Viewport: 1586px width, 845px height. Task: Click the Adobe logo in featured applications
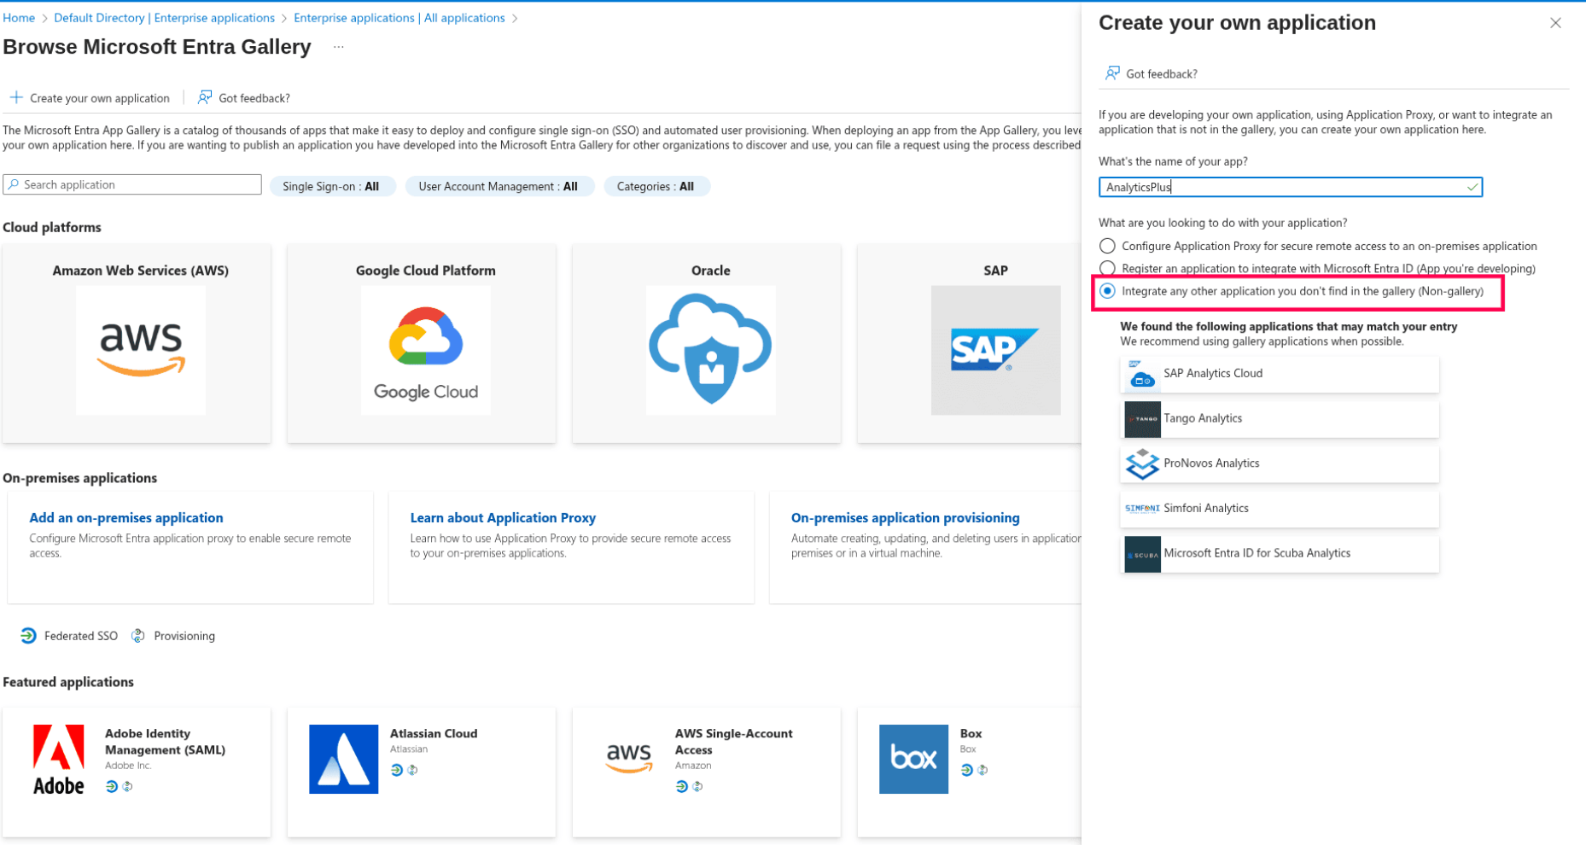pyautogui.click(x=59, y=759)
